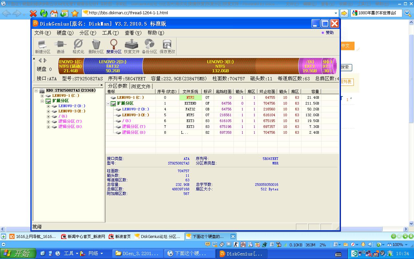Switch to browser tab 新浪首页
This screenshot has height=259, width=414.
point(120,236)
